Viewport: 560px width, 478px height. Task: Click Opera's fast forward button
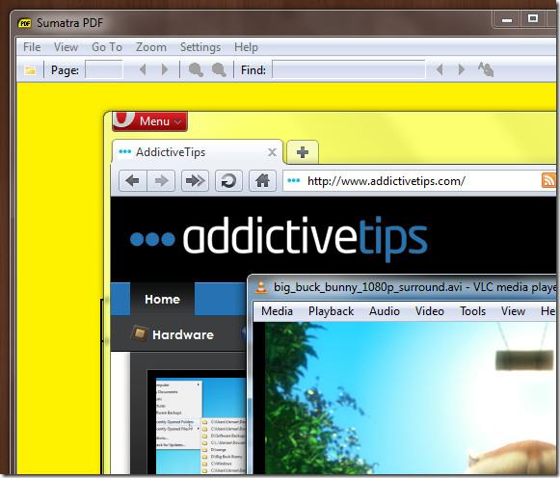pyautogui.click(x=195, y=181)
